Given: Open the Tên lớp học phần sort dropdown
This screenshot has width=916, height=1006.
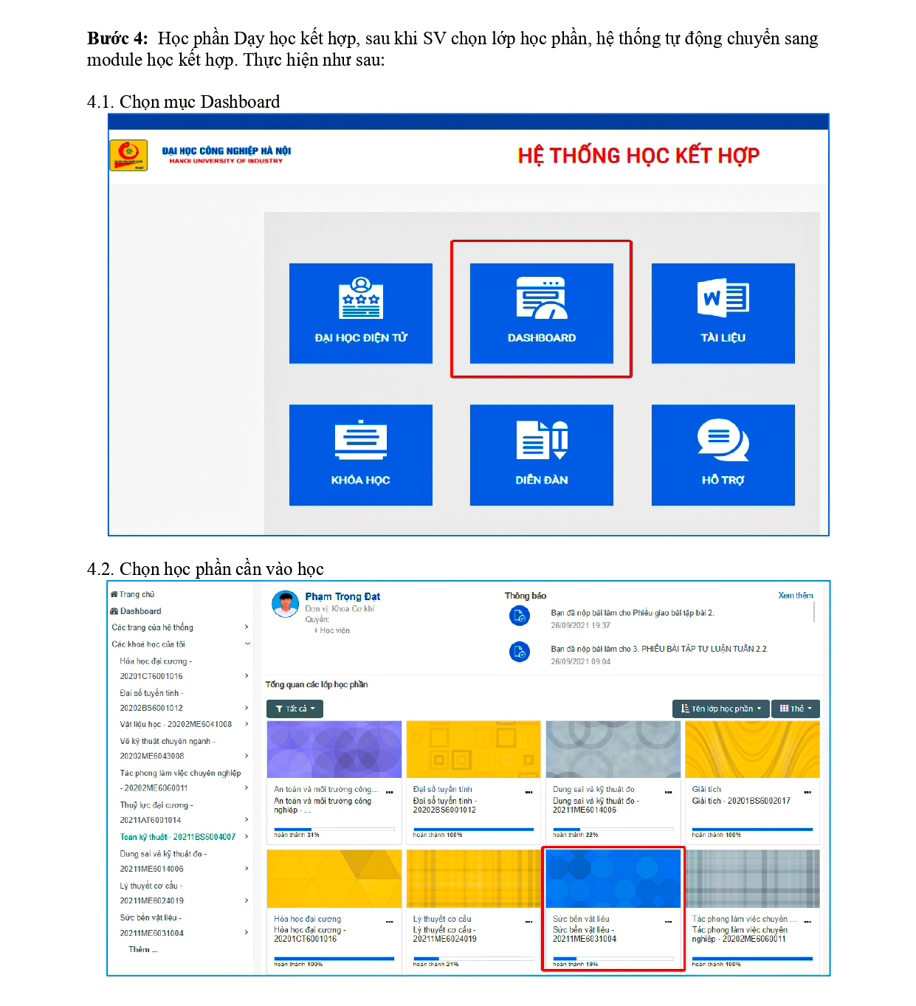Looking at the screenshot, I should (720, 709).
